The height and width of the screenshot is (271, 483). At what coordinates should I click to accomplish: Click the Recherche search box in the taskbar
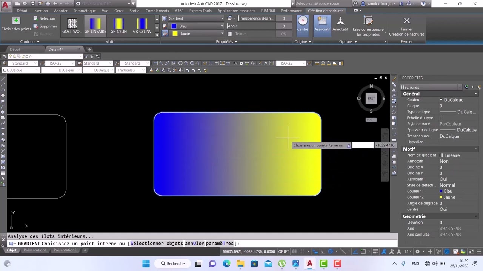pyautogui.click(x=173, y=263)
